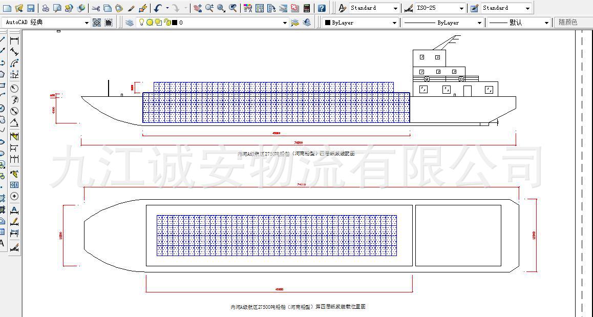Screen dimensions: 593x317
Task: Toggle viewport freeze icon for layer 0
Action: pos(158,23)
